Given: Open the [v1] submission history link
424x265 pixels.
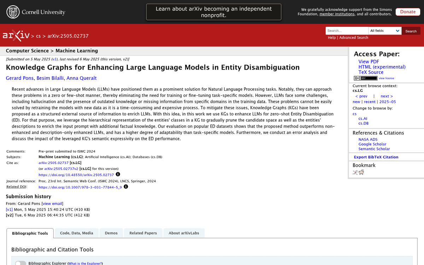Looking at the screenshot, I should [x=10, y=209].
